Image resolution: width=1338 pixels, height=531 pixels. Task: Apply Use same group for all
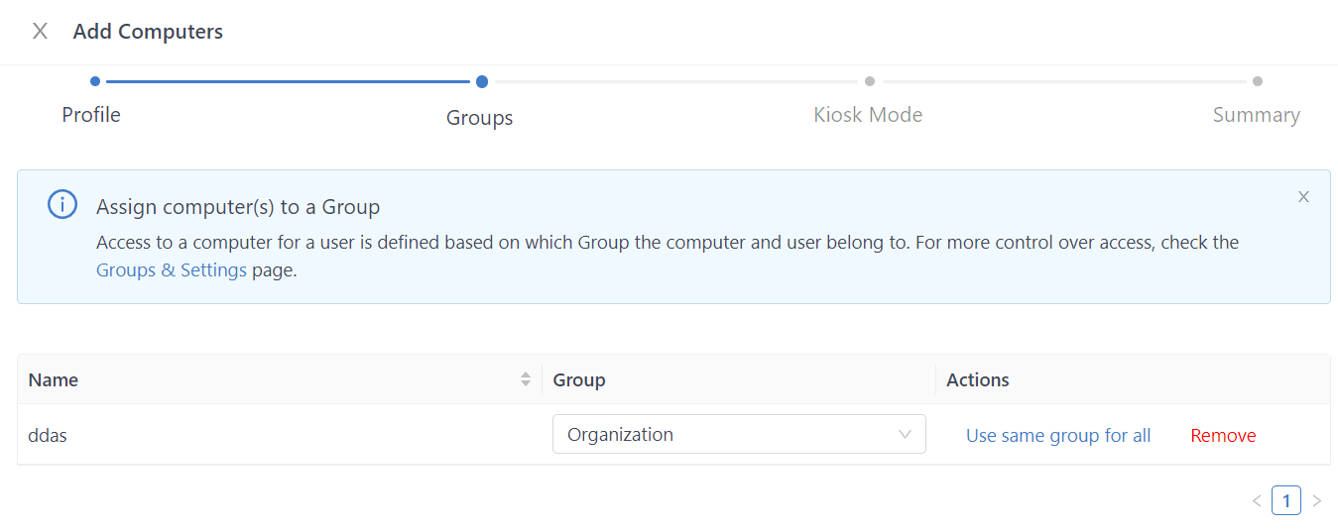1058,436
